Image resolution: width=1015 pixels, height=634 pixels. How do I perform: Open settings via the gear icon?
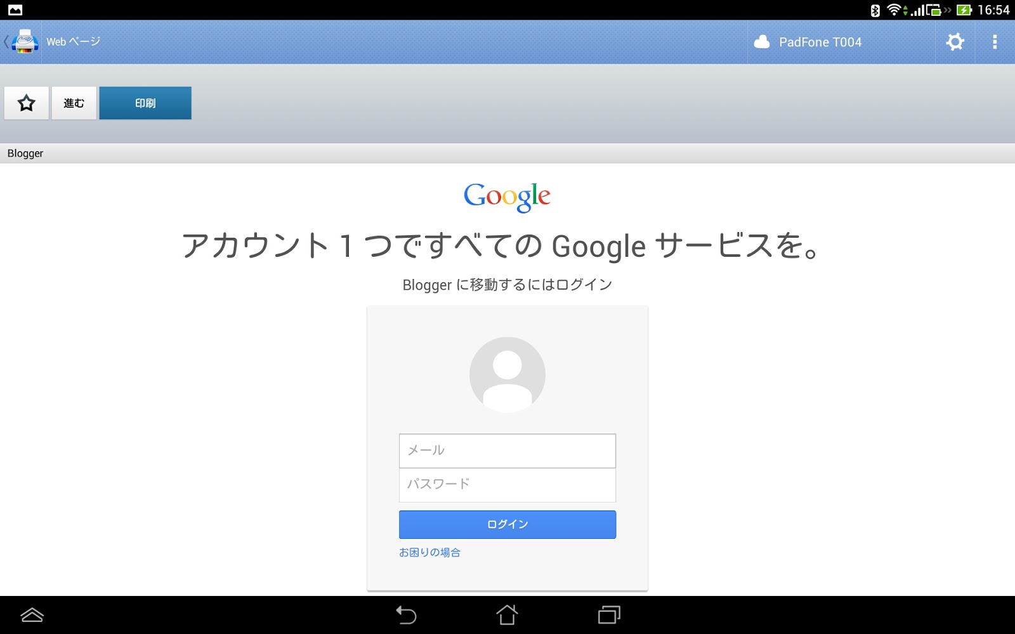pyautogui.click(x=955, y=42)
